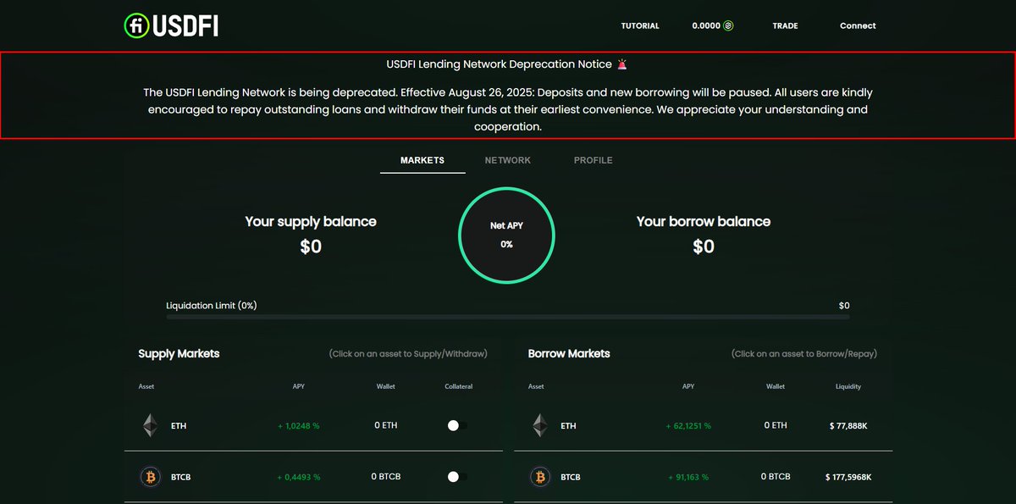1016x504 pixels.
Task: Toggle ETH collateral switch
Action: tap(457, 426)
